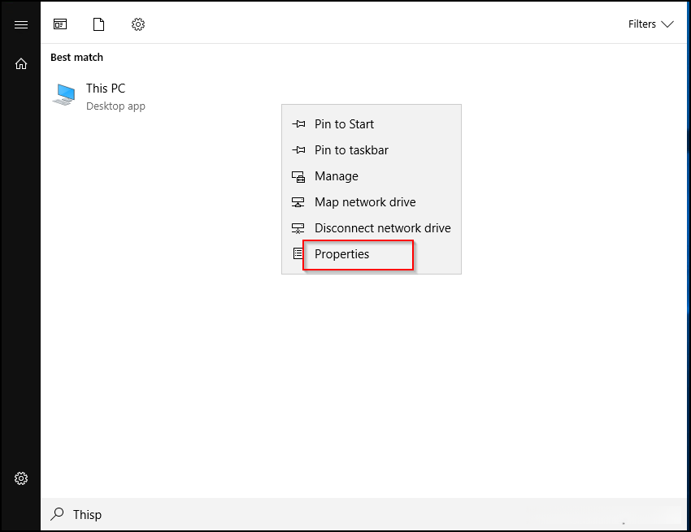Click the Manage icon in context menu
Screen dimensions: 691x532
[x=298, y=176]
